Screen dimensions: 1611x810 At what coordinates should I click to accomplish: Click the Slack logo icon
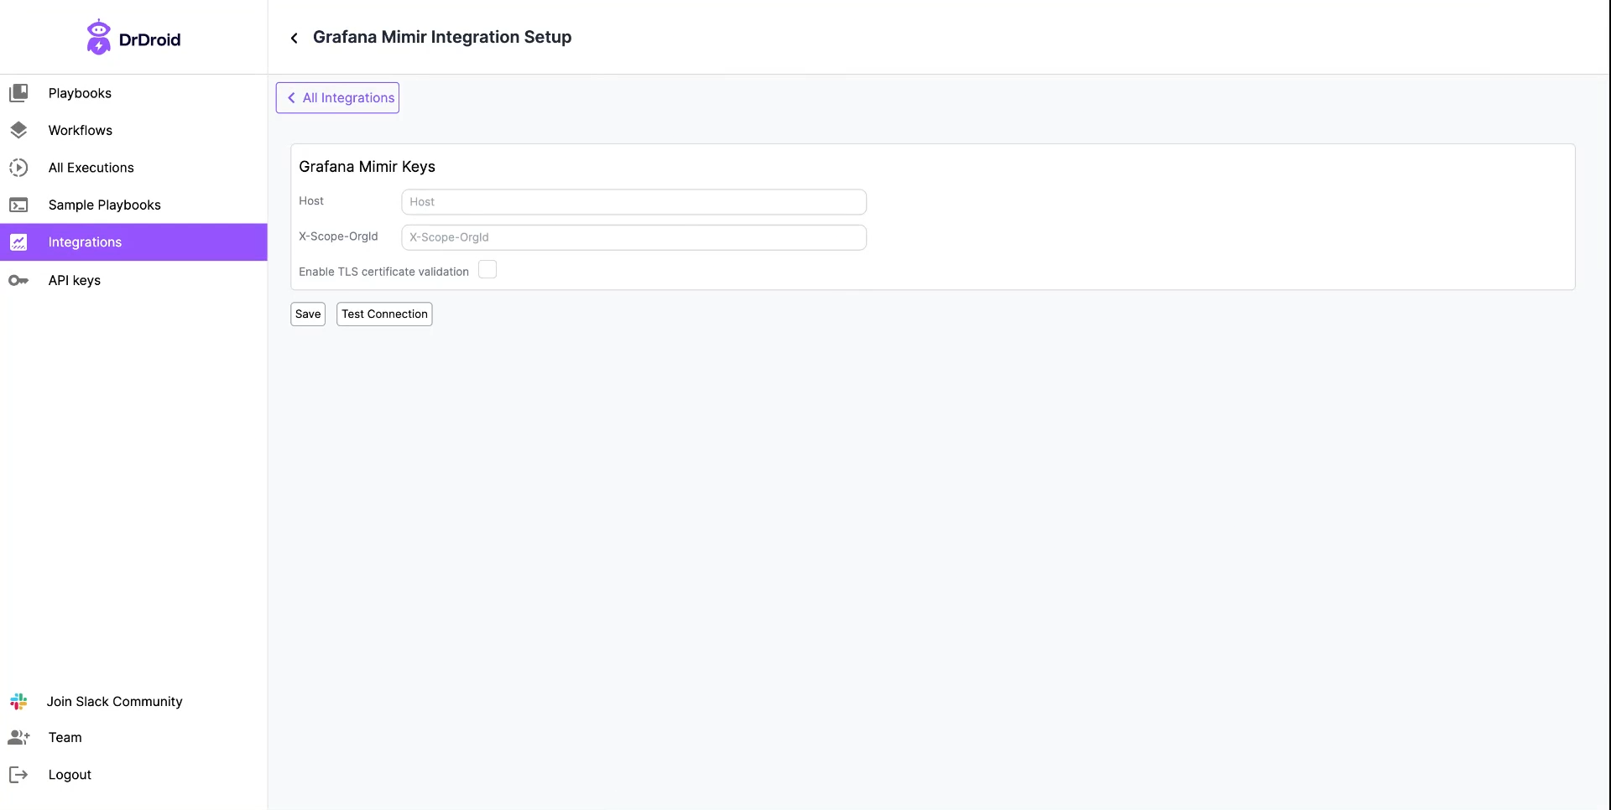click(x=18, y=701)
